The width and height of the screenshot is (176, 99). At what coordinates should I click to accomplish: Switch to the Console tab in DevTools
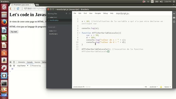pyautogui.click(x=30, y=62)
